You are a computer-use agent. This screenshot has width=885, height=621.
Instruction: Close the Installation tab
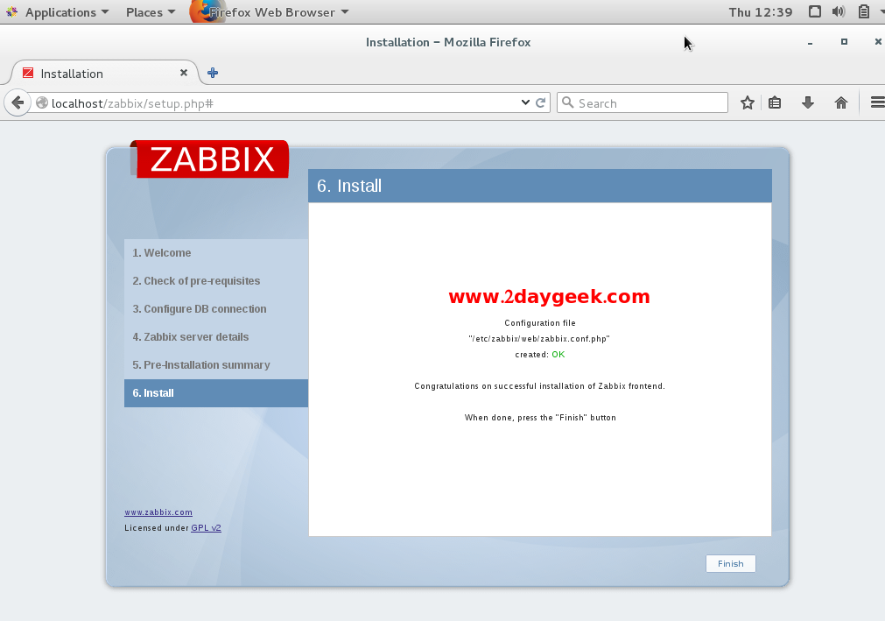click(184, 73)
